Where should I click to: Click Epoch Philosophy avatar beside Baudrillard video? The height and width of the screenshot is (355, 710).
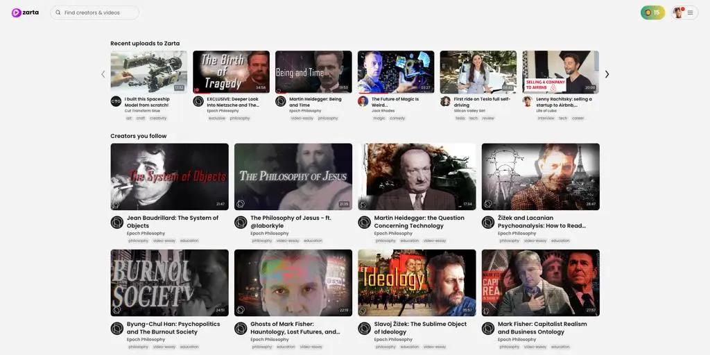[116, 223]
